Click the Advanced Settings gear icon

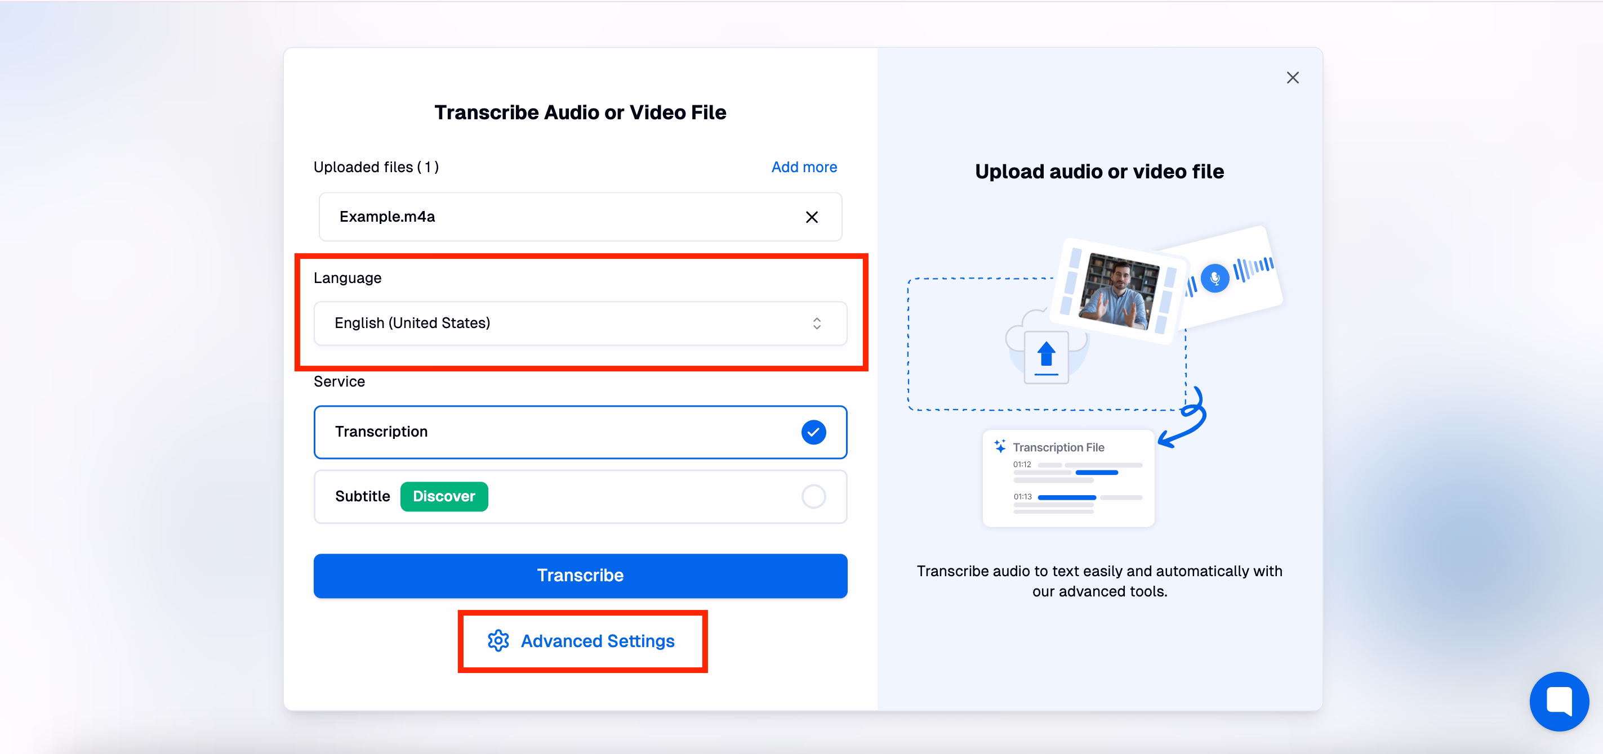[x=498, y=641]
